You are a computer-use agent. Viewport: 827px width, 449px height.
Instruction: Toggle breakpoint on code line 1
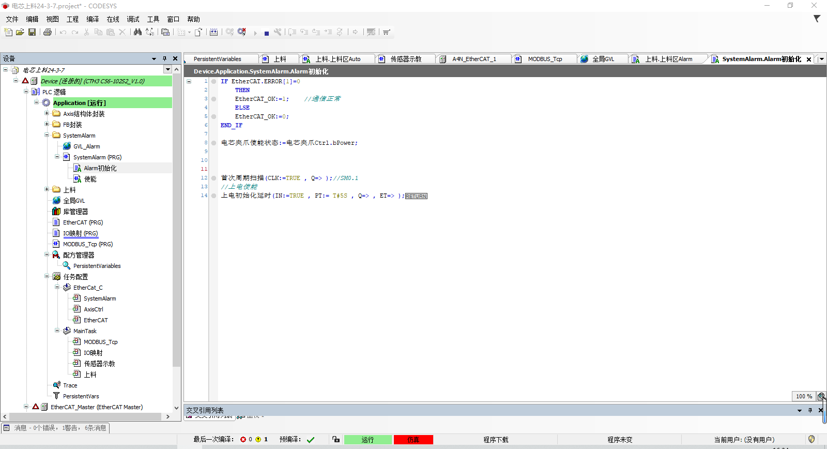click(x=213, y=81)
